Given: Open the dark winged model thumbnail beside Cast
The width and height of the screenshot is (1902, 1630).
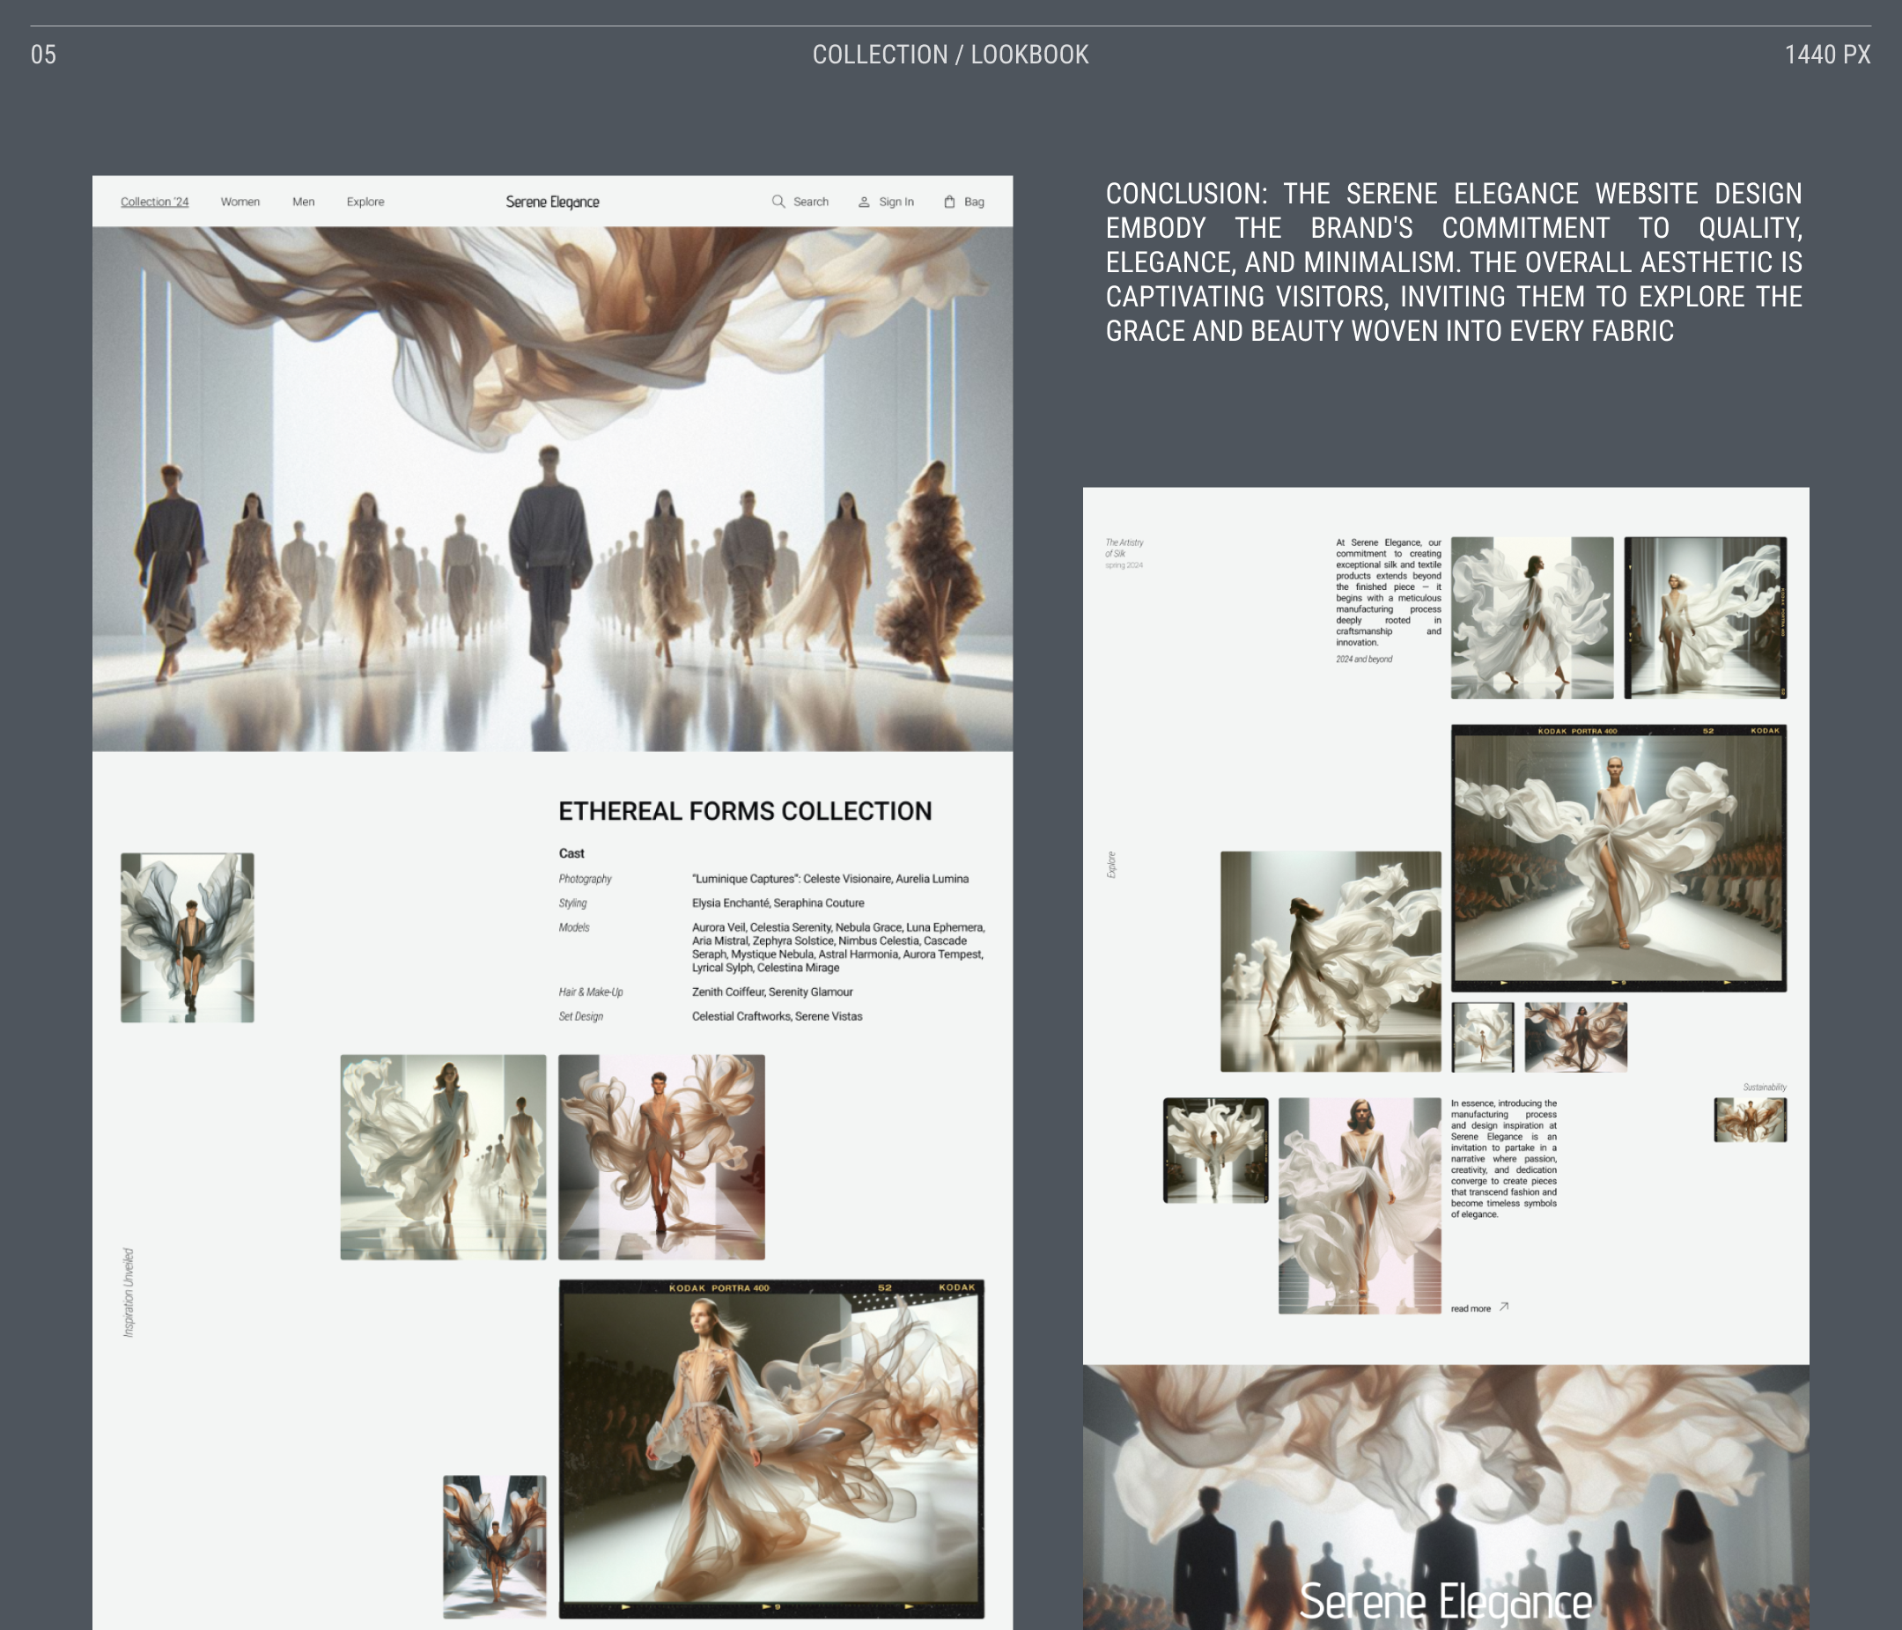Looking at the screenshot, I should [x=188, y=937].
